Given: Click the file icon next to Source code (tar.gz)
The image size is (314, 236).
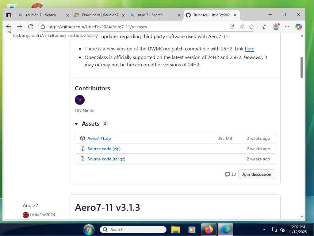Looking at the screenshot, I should (x=82, y=159).
